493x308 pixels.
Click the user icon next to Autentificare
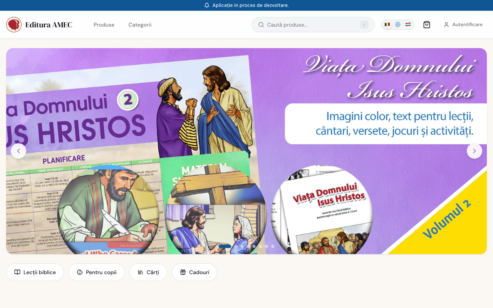[446, 24]
